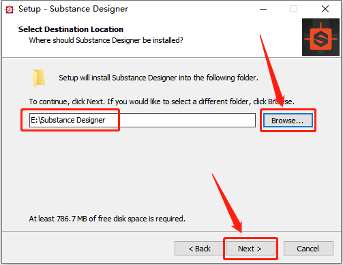Cancel the Substance Designer installation

(308, 249)
